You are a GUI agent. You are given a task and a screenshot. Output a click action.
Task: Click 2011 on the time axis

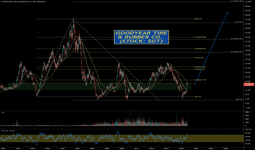137,148
